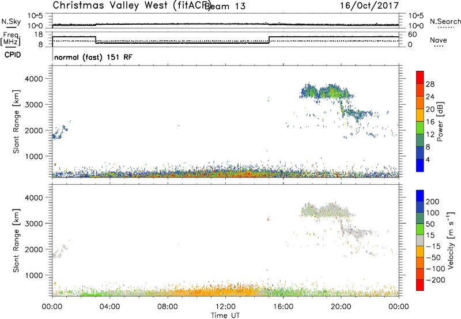Click the scatter cluster near 3500 km in power panel
The height and width of the screenshot is (319, 461).
326,92
